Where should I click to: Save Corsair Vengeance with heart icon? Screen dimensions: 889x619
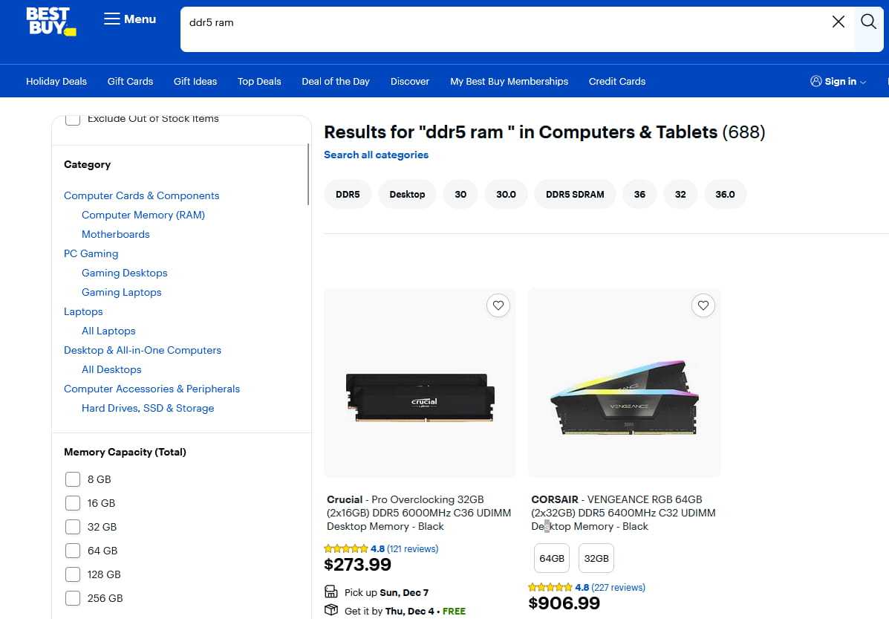coord(703,305)
